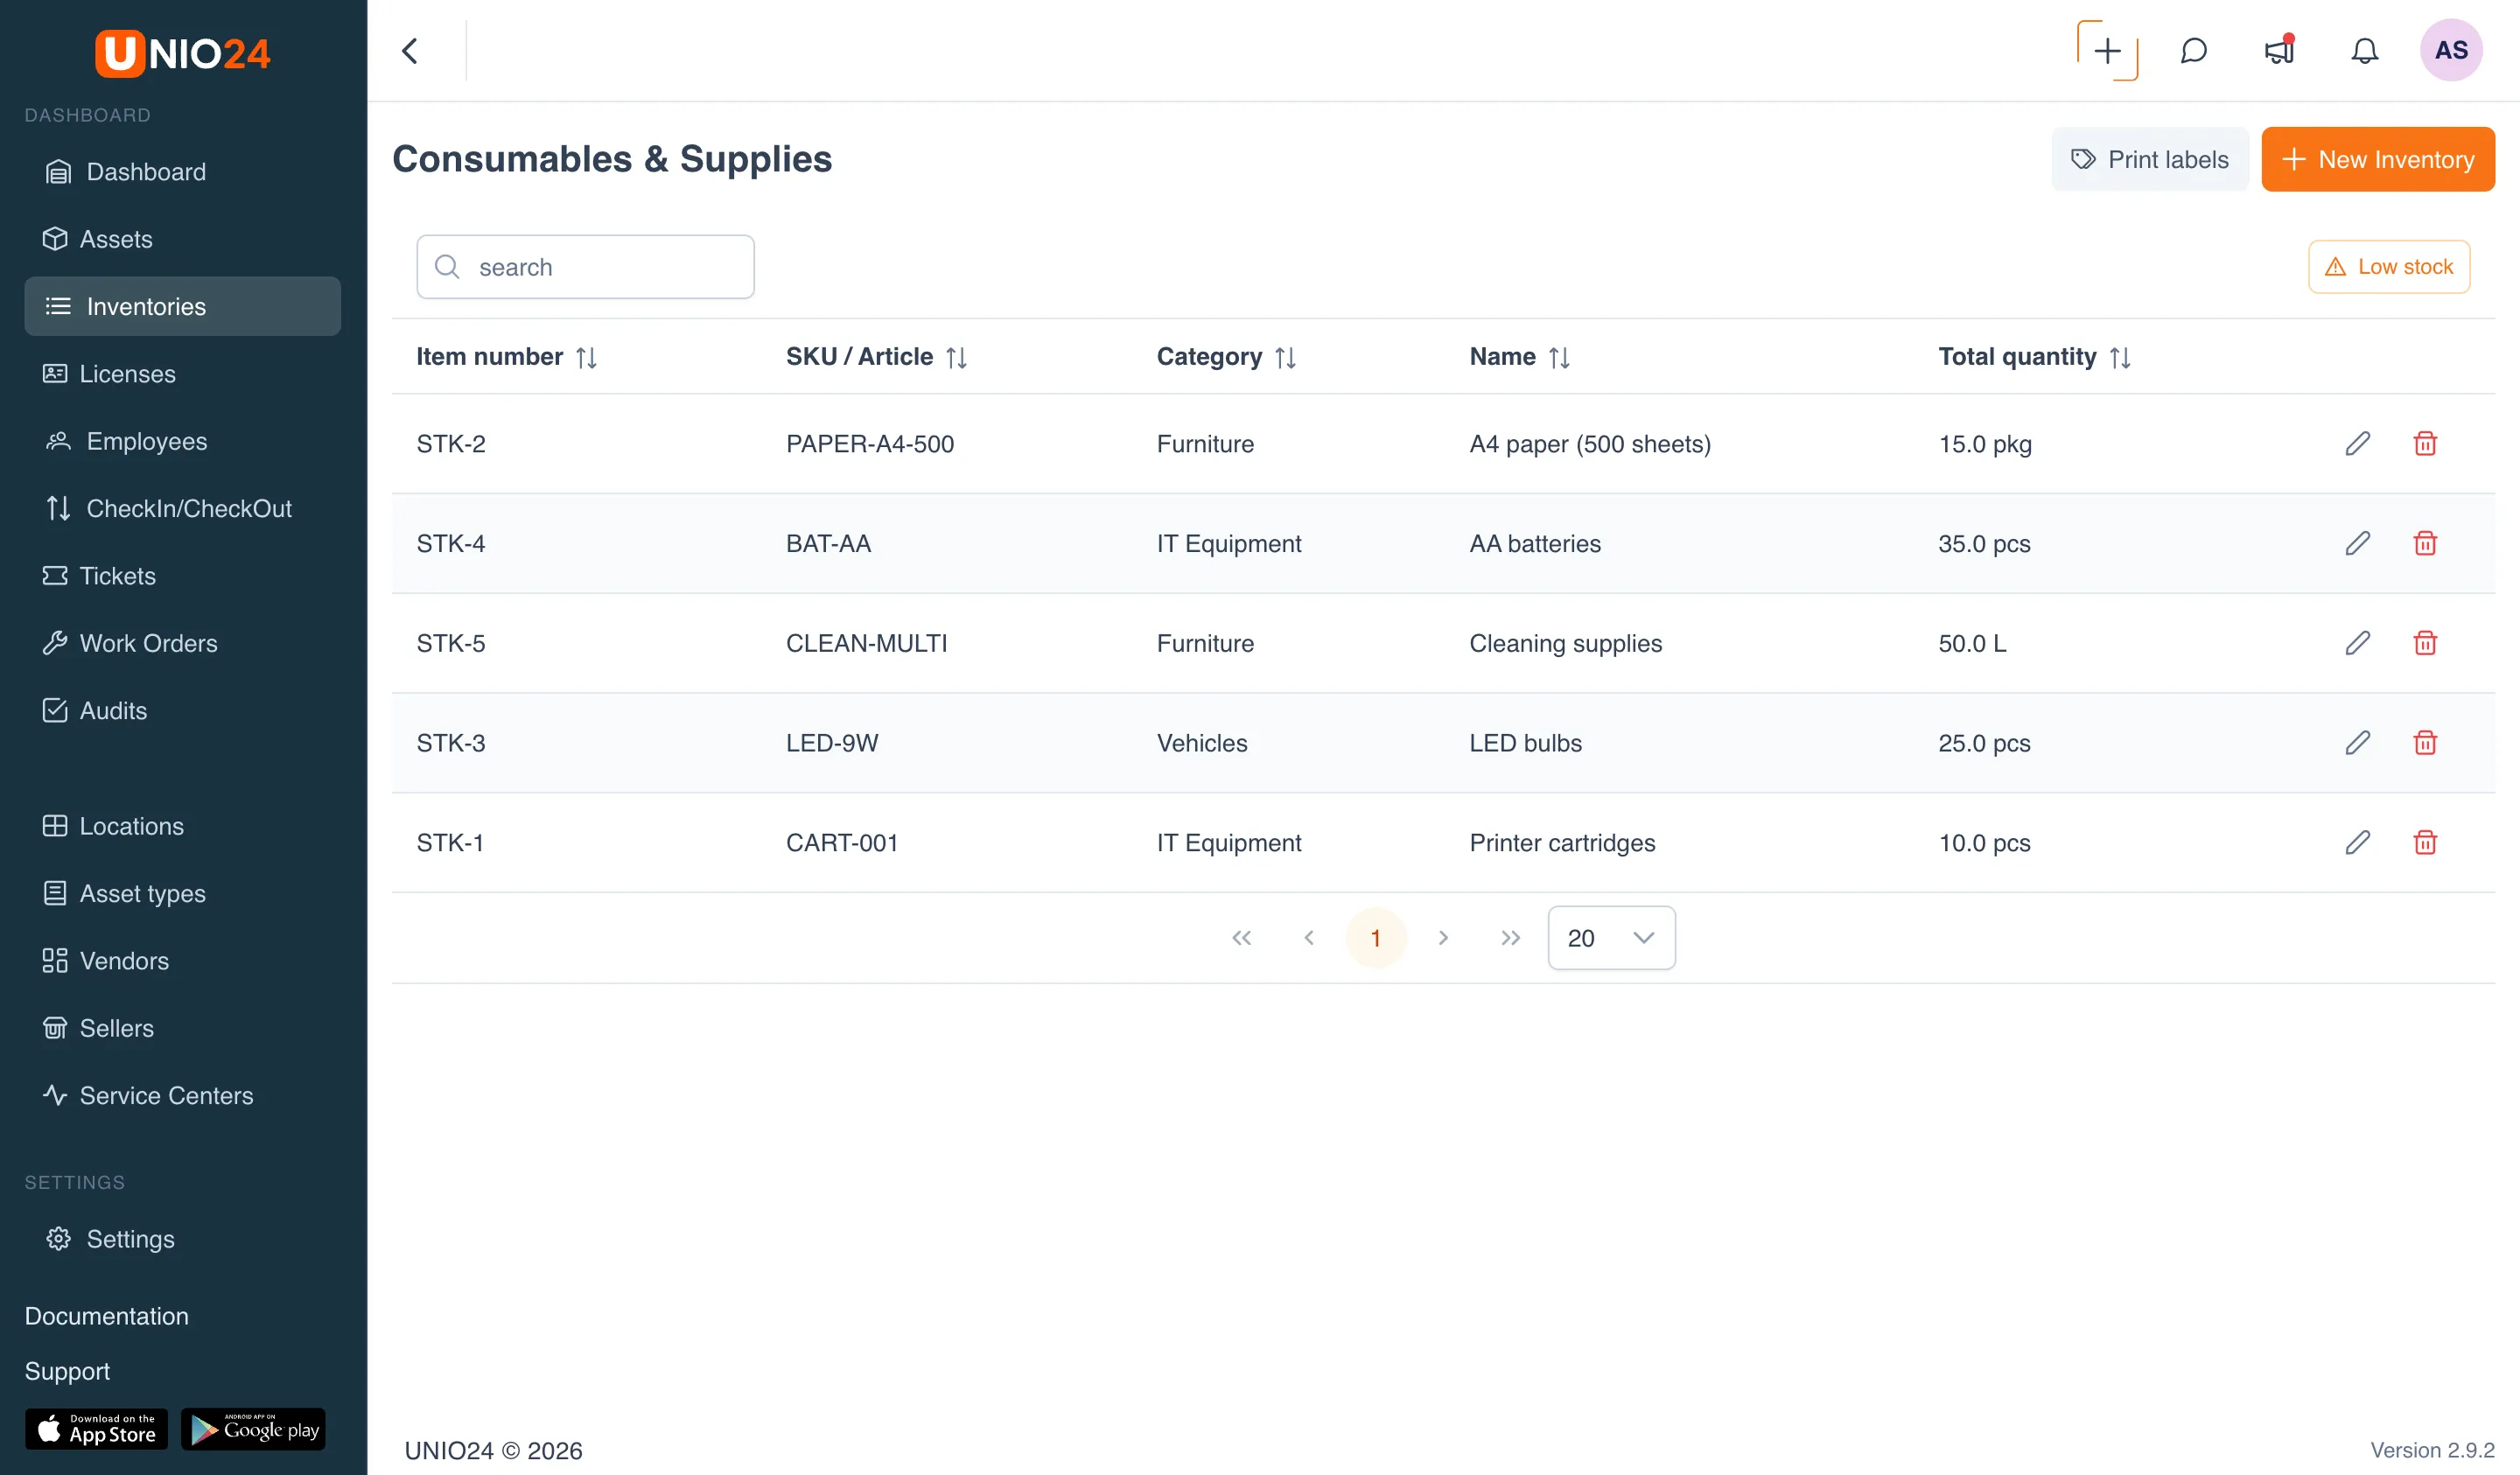
Task: Edit the A4 paper inventory row
Action: [x=2357, y=443]
